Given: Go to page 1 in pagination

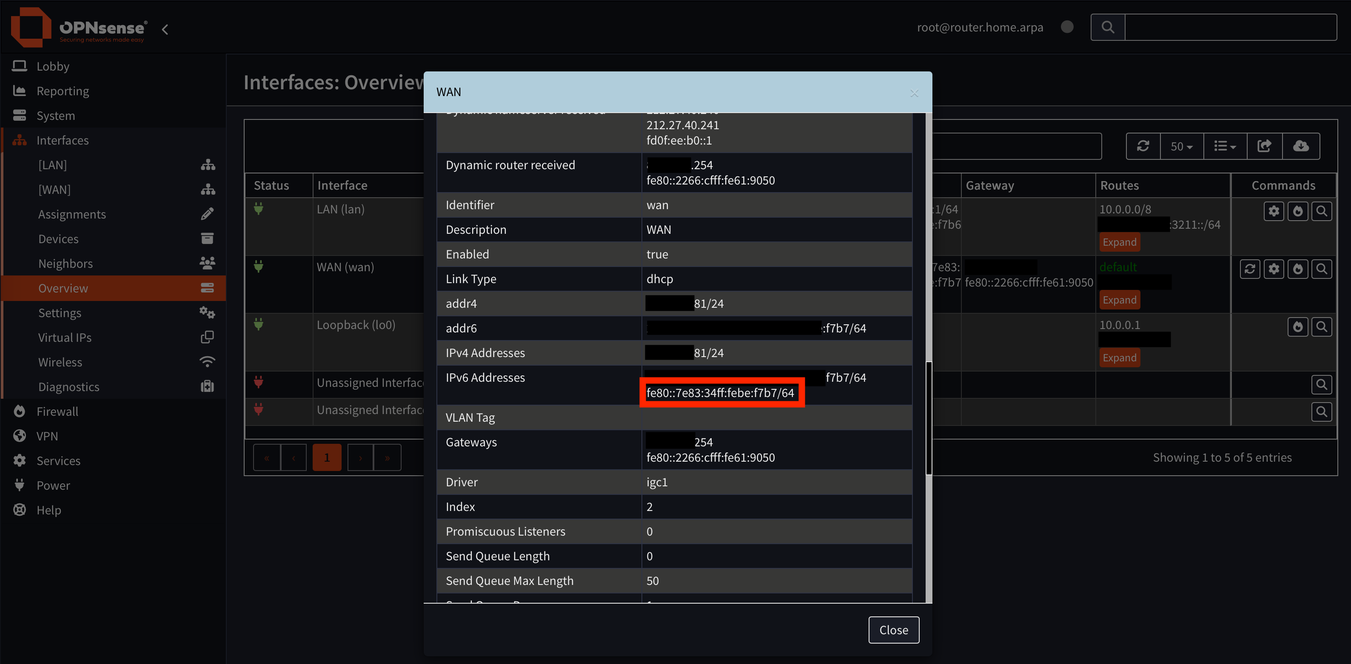Looking at the screenshot, I should [x=327, y=457].
